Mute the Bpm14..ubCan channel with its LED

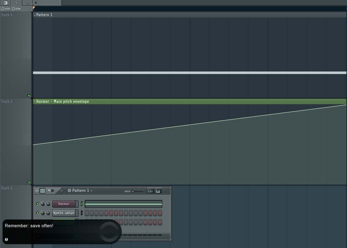coord(38,213)
